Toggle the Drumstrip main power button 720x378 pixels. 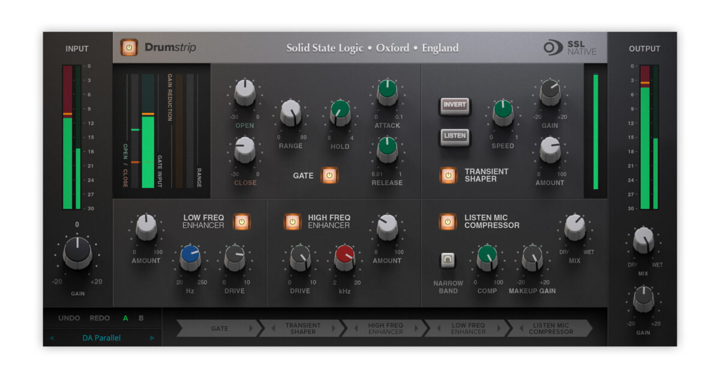(x=128, y=47)
